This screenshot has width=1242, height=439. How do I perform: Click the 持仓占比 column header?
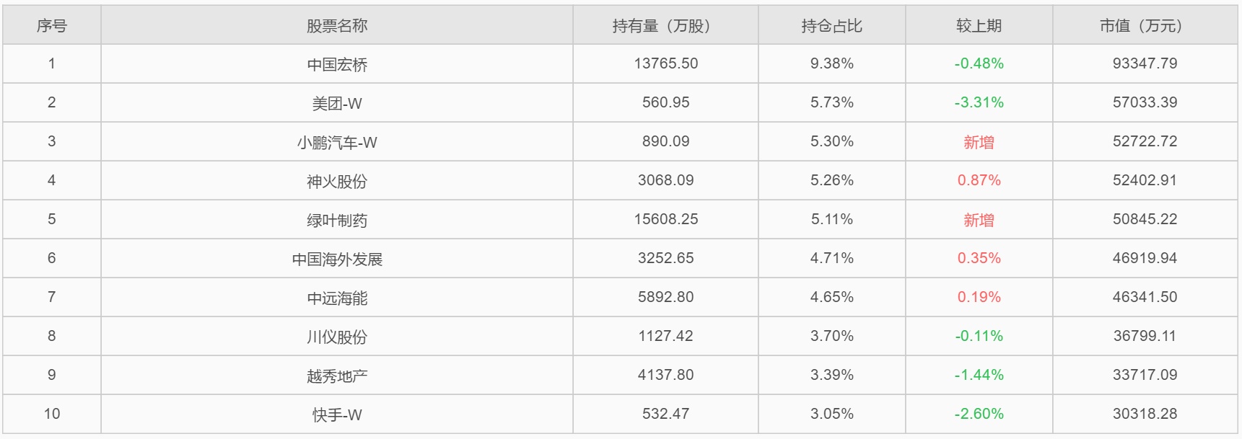831,26
